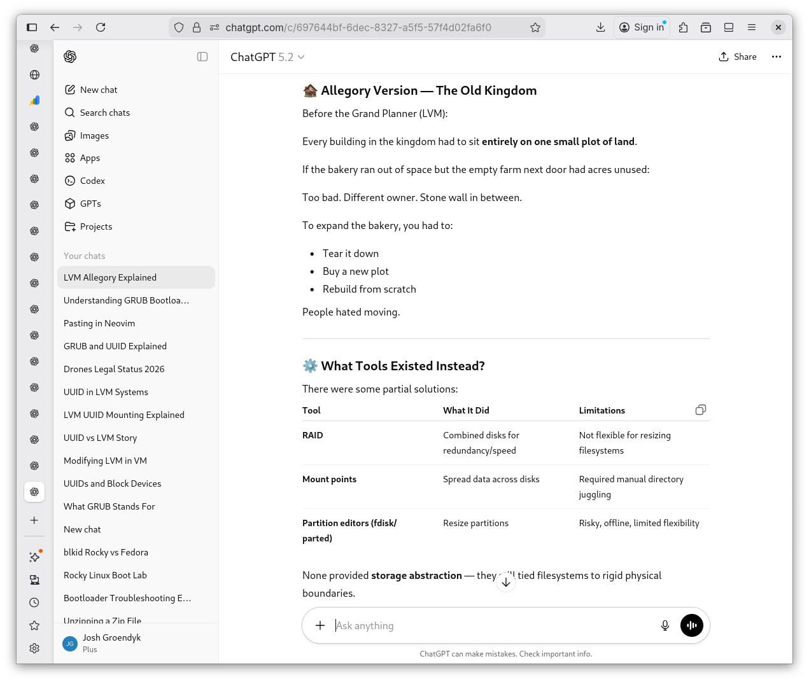The width and height of the screenshot is (809, 682).
Task: Toggle the browser's split view panel icon
Action: click(729, 27)
